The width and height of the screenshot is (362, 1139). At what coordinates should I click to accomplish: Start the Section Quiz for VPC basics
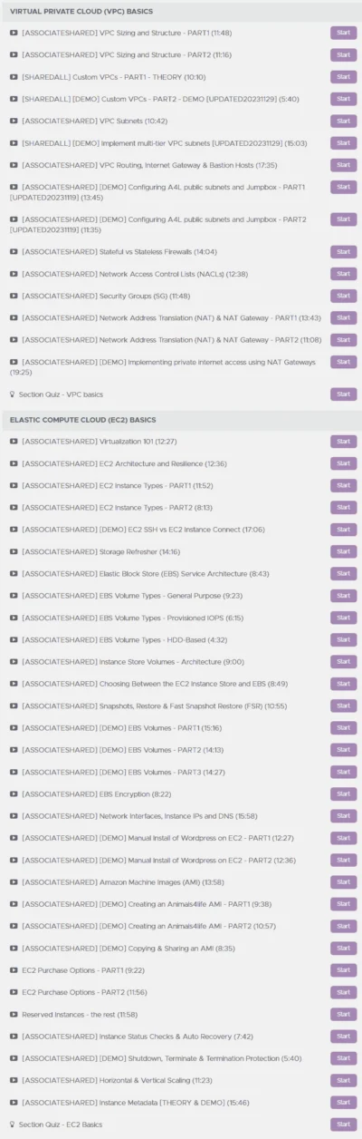point(343,394)
